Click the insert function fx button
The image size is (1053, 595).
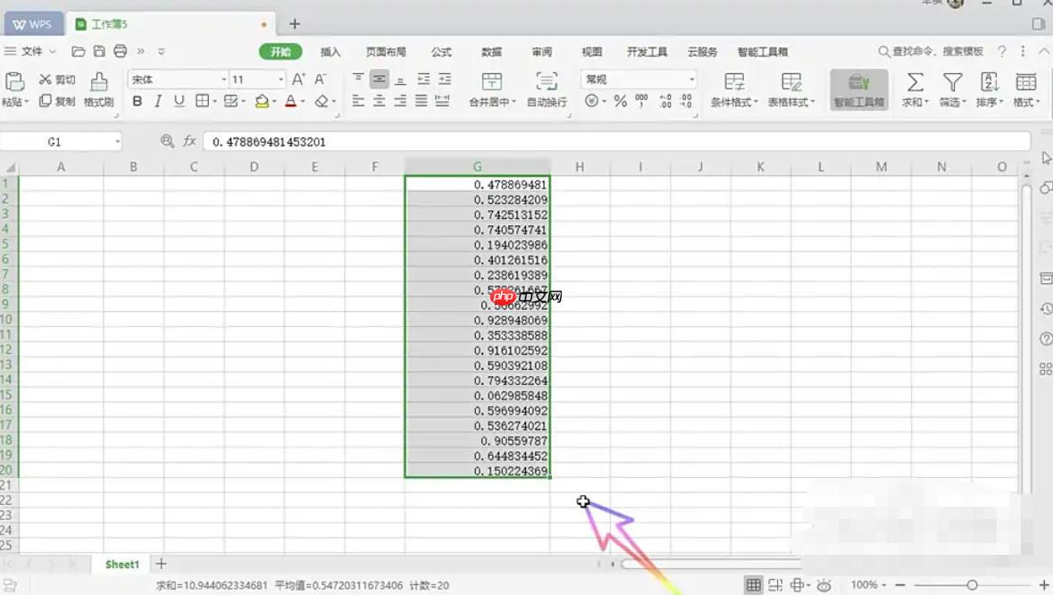coord(190,141)
